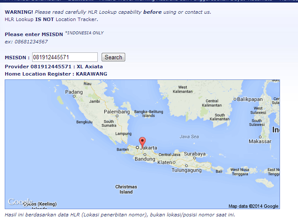Click the Home Location Register KARAWANG text
This screenshot has height=219, width=298.
[x=56, y=74]
